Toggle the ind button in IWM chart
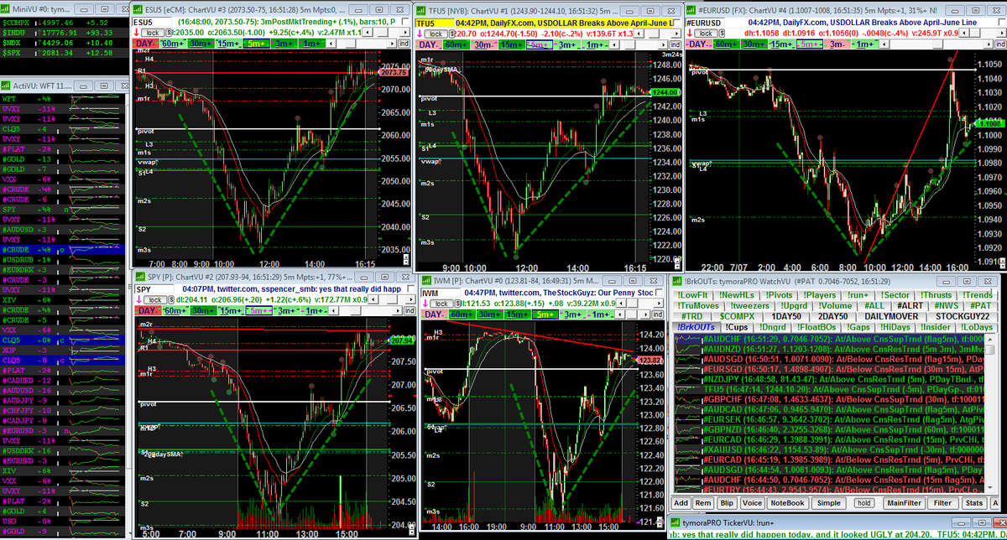The image size is (1007, 540). click(657, 314)
